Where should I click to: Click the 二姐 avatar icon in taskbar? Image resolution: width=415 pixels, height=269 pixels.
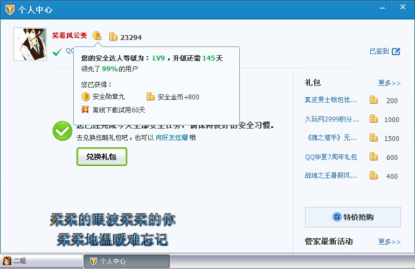7,261
